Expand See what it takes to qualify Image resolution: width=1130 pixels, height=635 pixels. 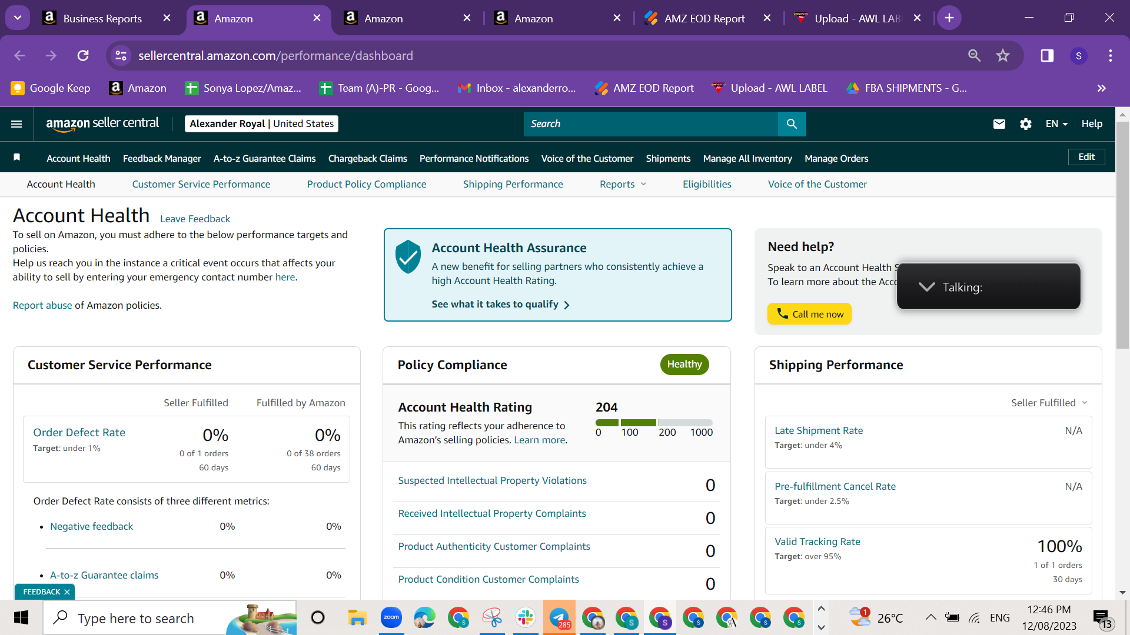[500, 305]
